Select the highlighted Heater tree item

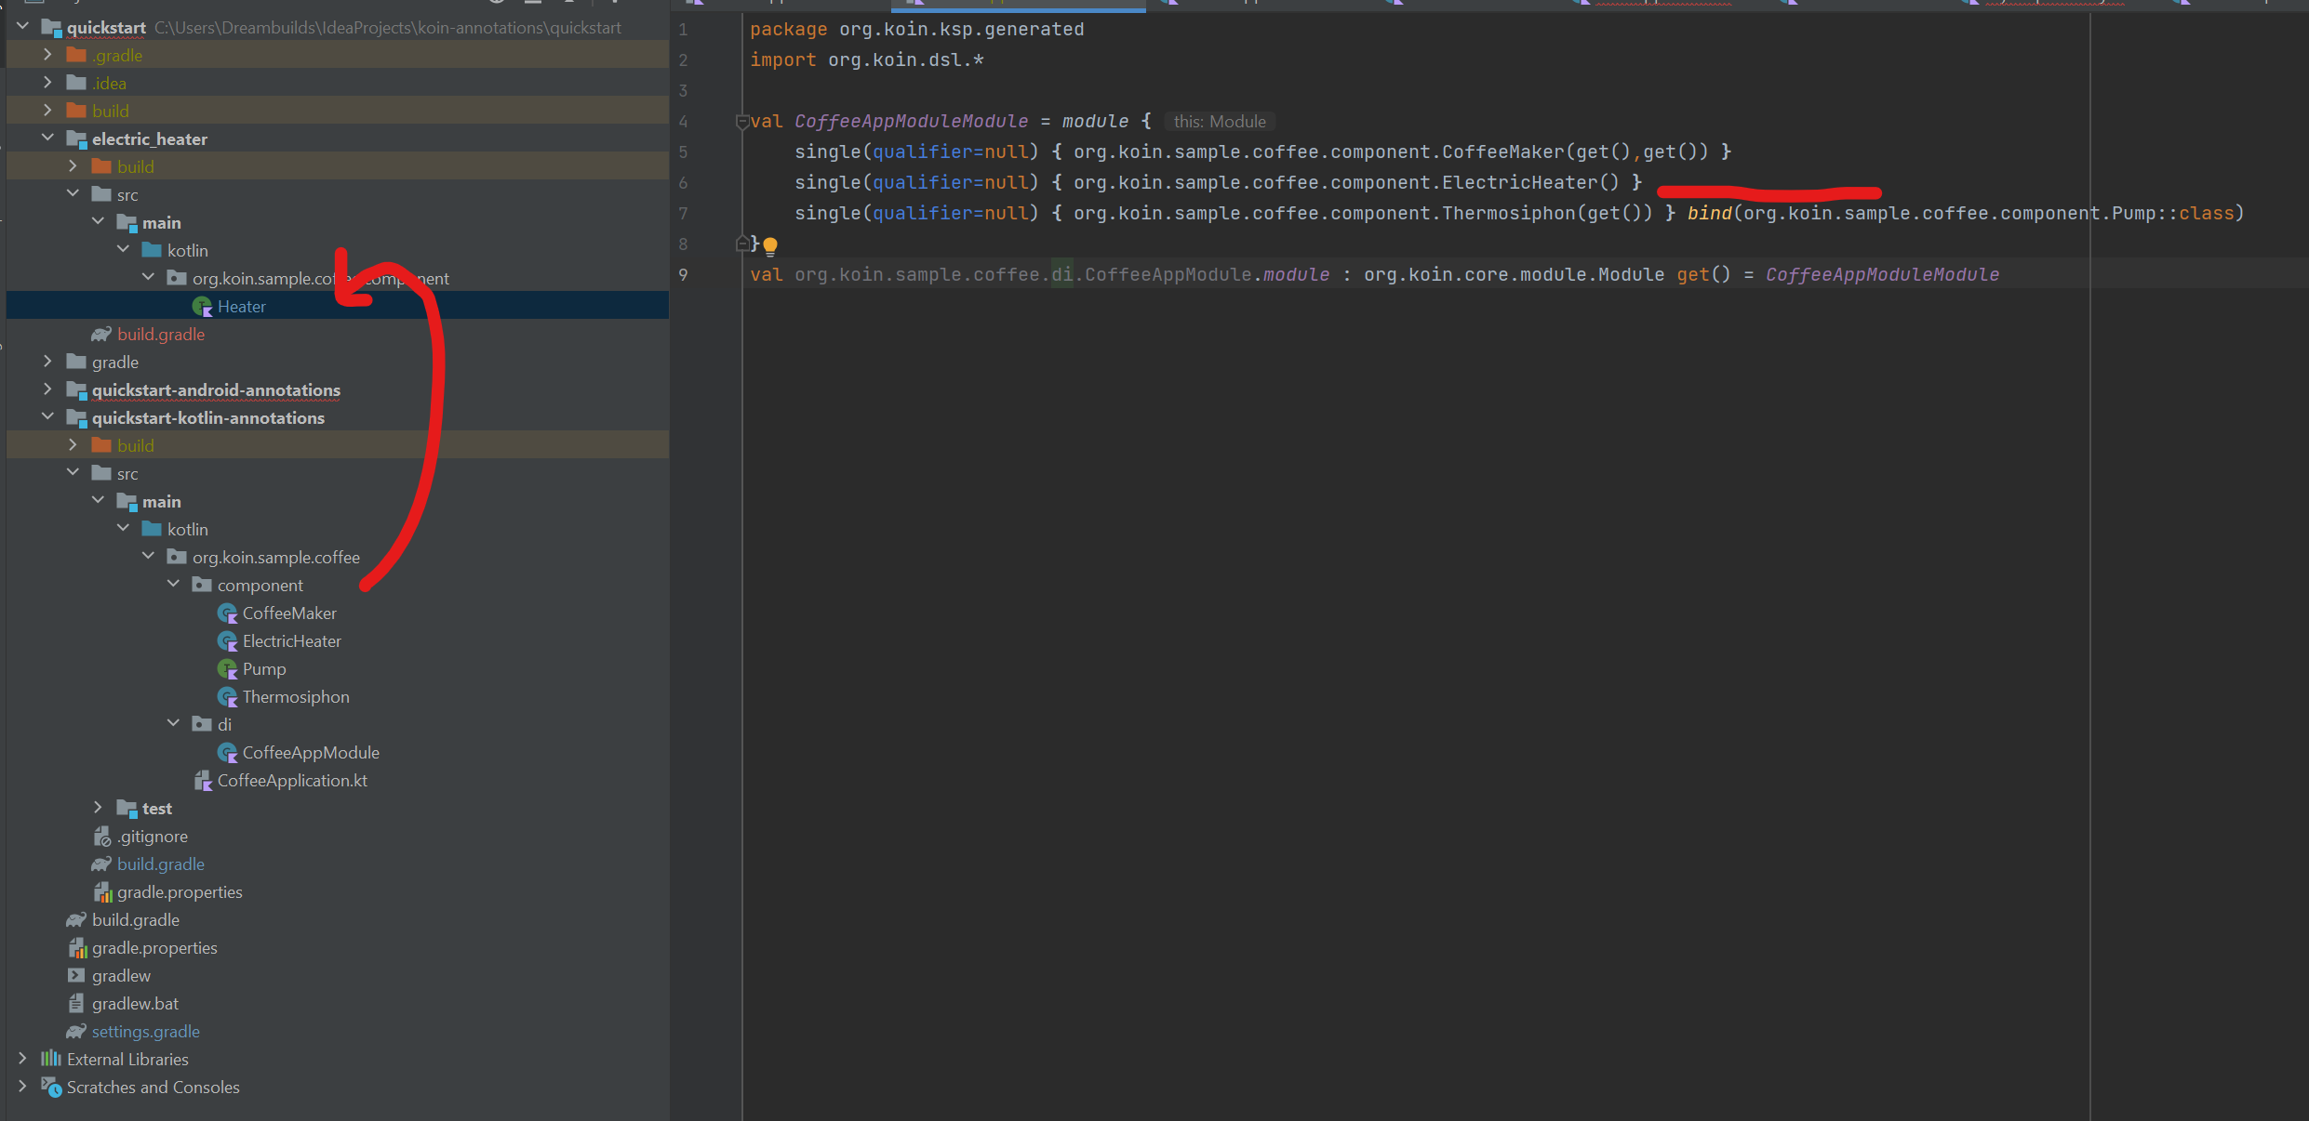pyautogui.click(x=241, y=306)
